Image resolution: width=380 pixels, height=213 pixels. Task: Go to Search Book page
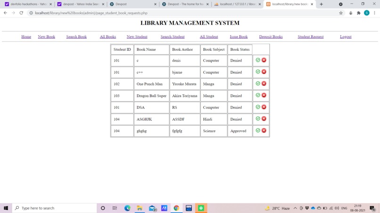point(76,37)
